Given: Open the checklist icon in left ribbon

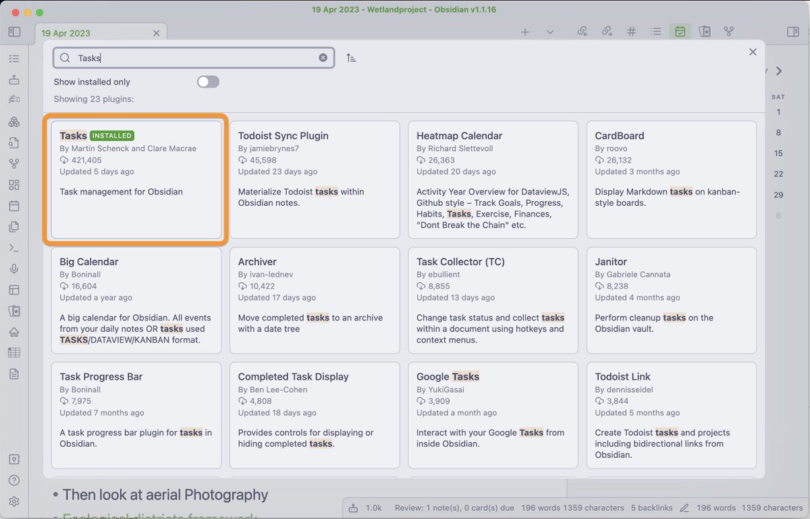Looking at the screenshot, I should [14, 59].
